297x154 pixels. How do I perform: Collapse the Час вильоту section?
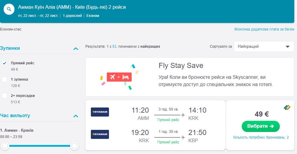click(x=76, y=116)
